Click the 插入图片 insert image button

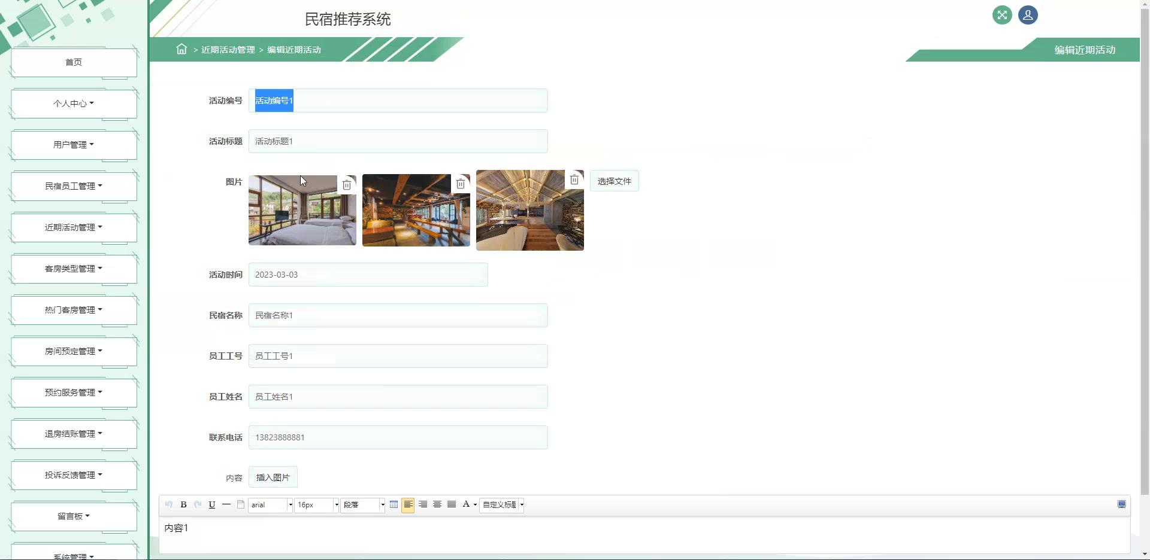pos(273,477)
